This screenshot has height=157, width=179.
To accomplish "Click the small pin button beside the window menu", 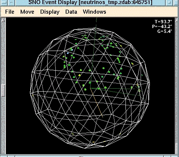I will pos(11,3).
